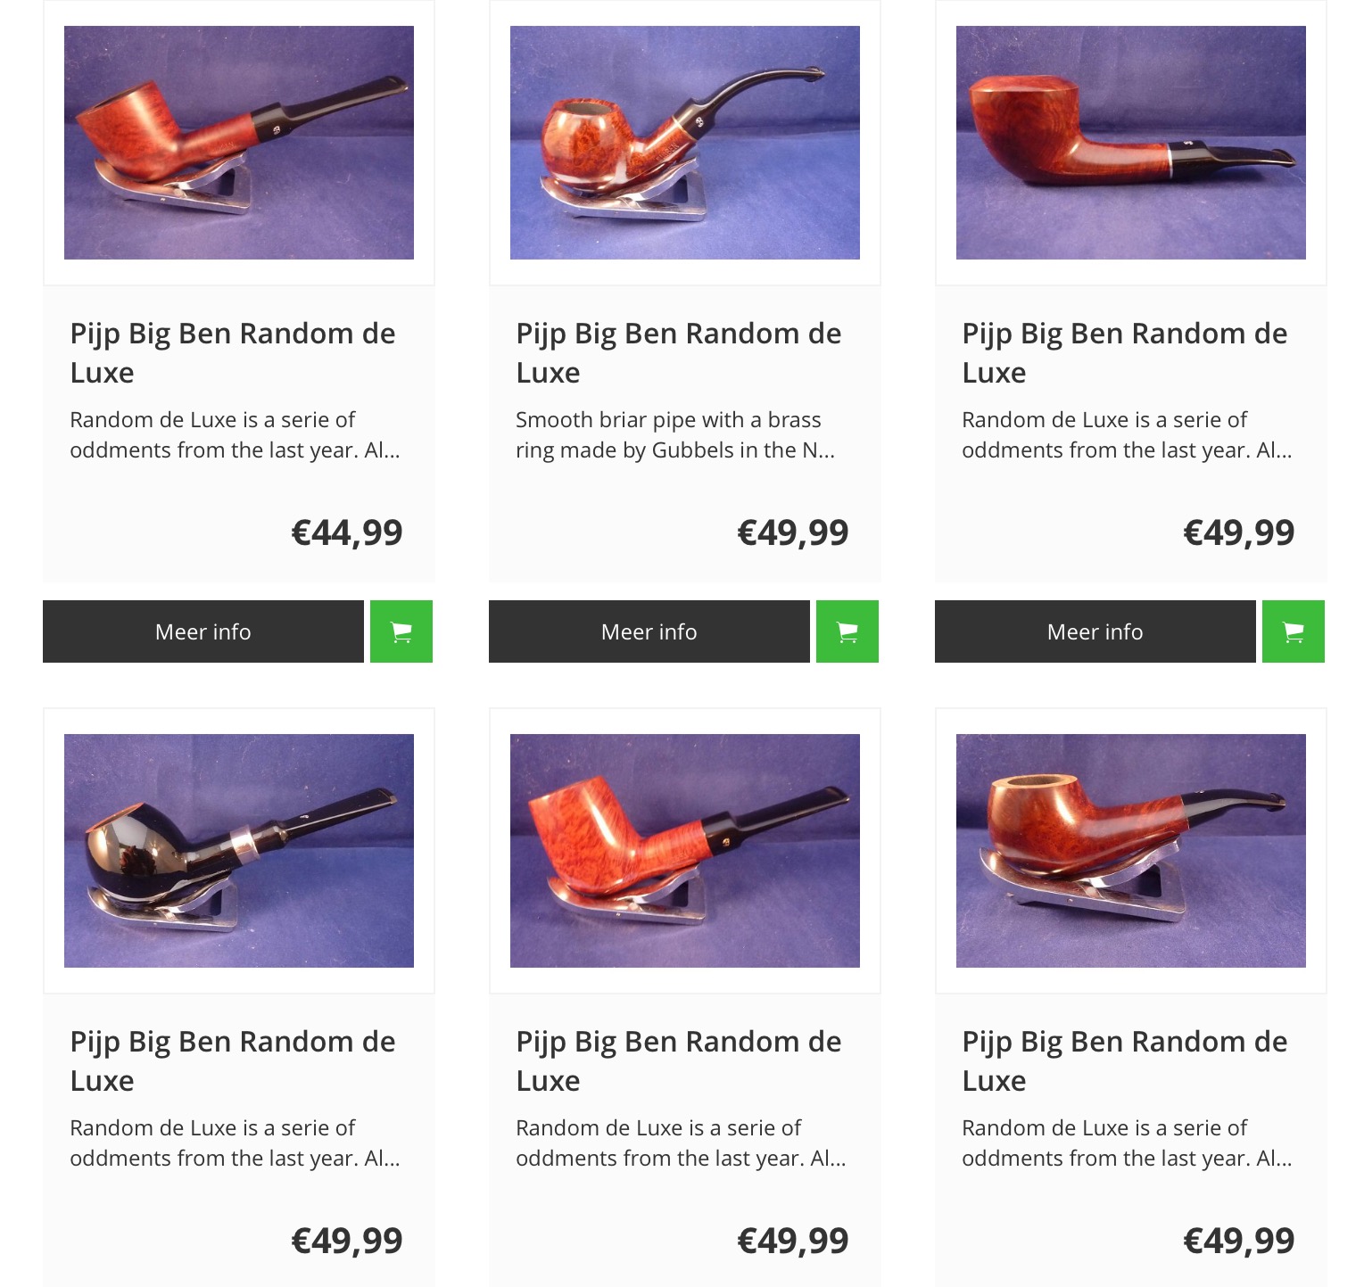Open the first product's title link, priced €44,99
Viewport: 1364px width, 1287px height.
pyautogui.click(x=233, y=352)
